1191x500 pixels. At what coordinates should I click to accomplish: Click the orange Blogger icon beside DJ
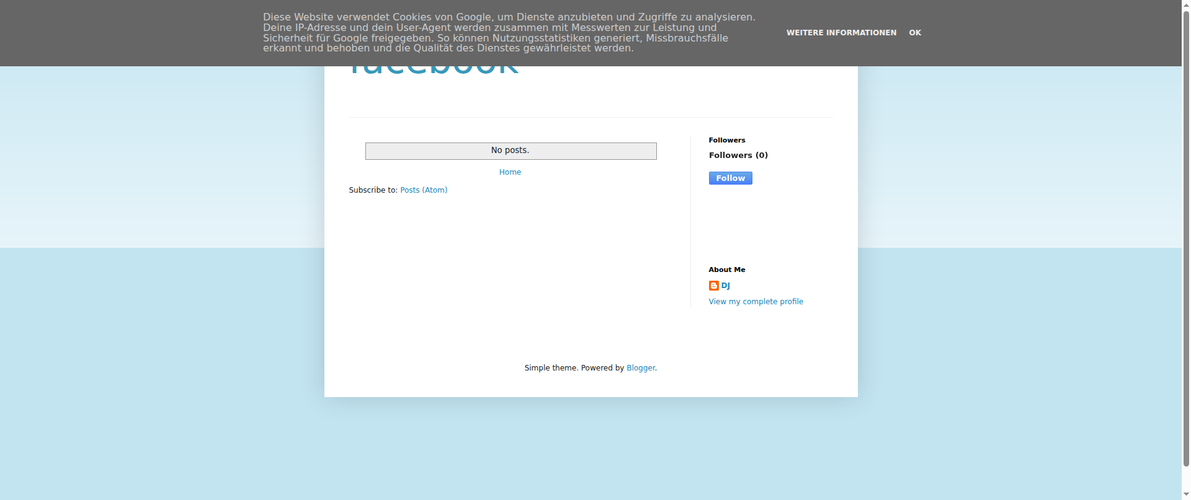713,286
